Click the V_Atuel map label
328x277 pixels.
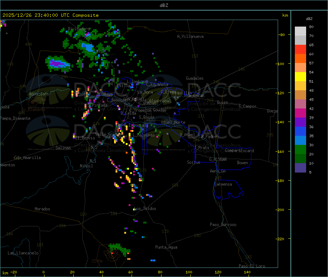[x=187, y=135]
